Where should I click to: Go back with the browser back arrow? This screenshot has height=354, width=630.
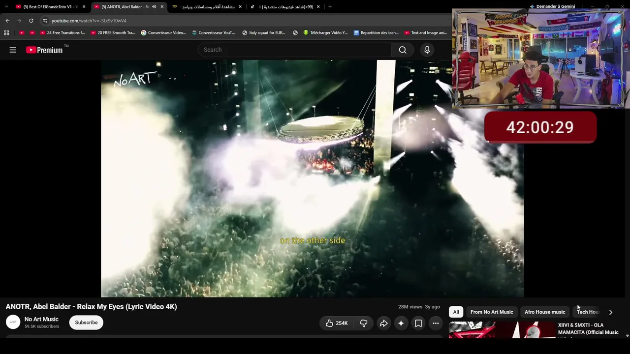click(x=7, y=21)
